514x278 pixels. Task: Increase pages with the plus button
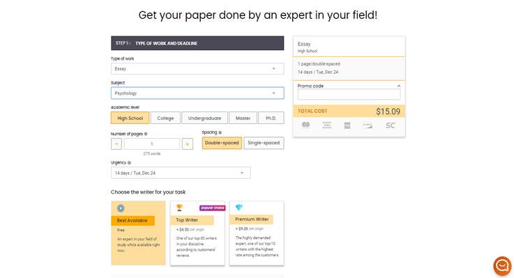click(x=187, y=144)
